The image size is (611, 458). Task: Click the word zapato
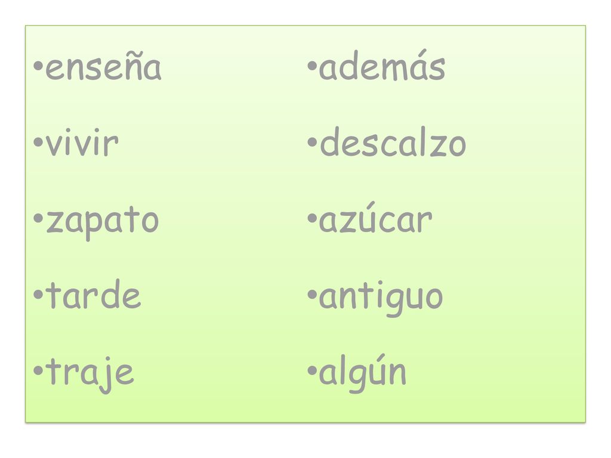[103, 222]
